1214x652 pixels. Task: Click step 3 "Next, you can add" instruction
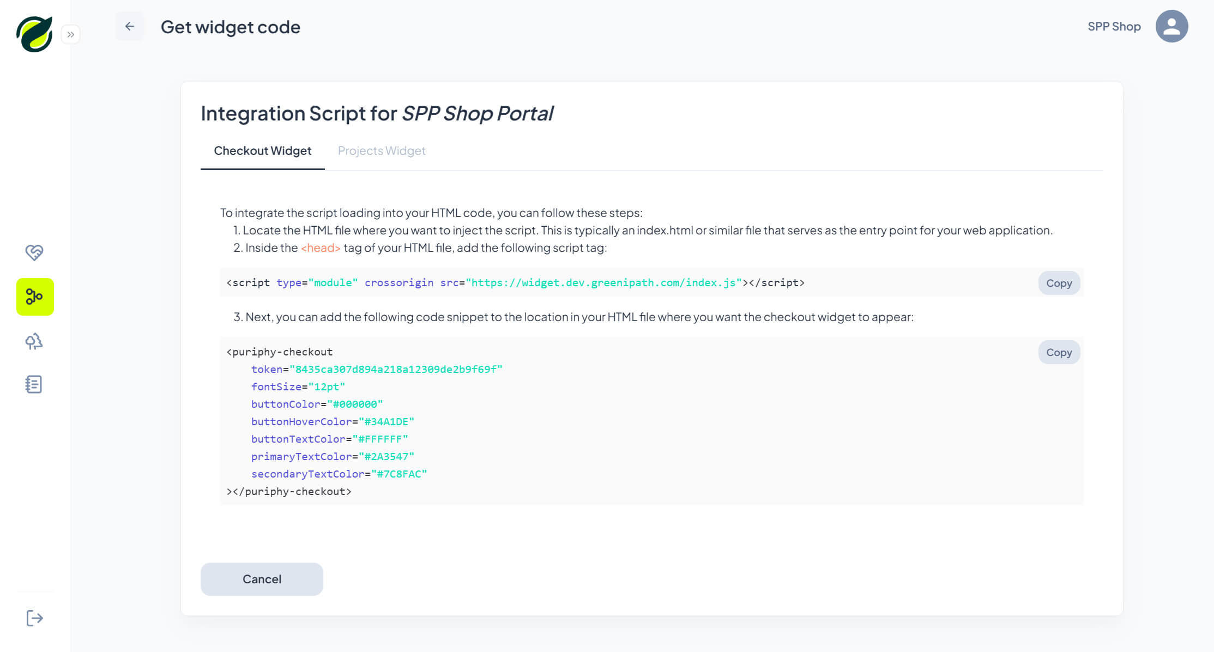click(573, 317)
